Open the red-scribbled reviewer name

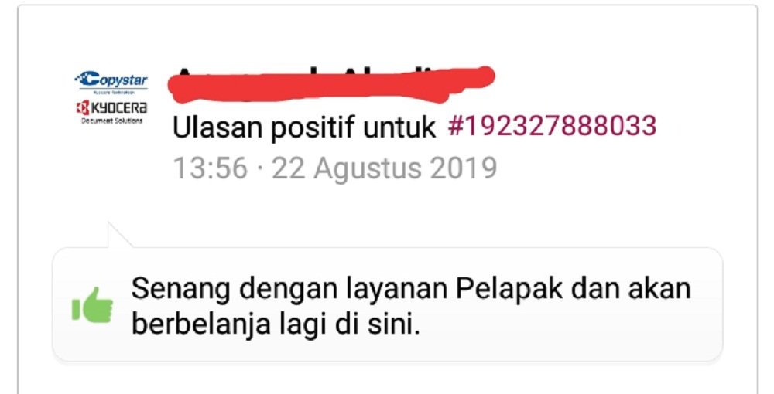(x=330, y=84)
